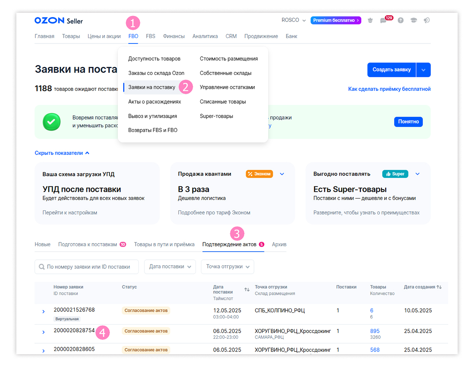Select Super-товары menu entry
This screenshot has width=474, height=367.
(217, 116)
